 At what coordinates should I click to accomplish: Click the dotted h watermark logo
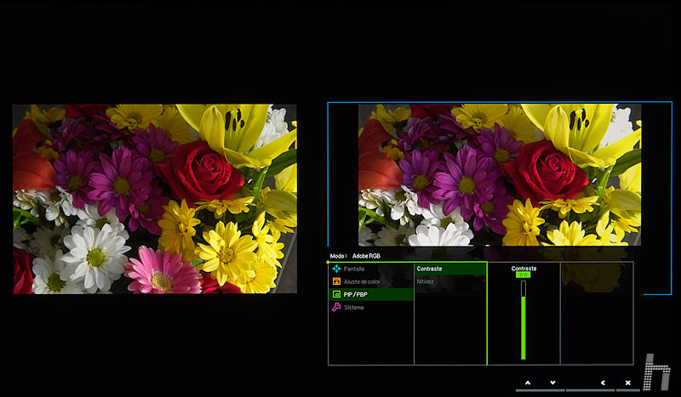[656, 371]
